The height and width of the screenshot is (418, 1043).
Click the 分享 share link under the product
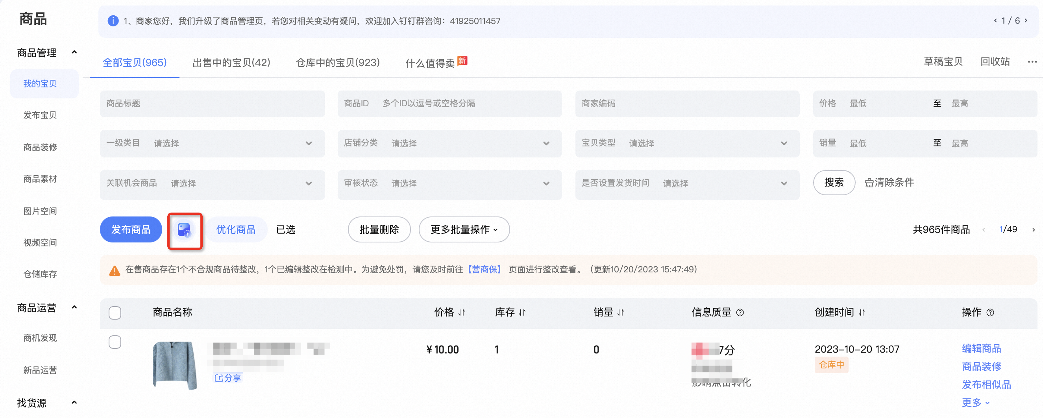(x=228, y=378)
